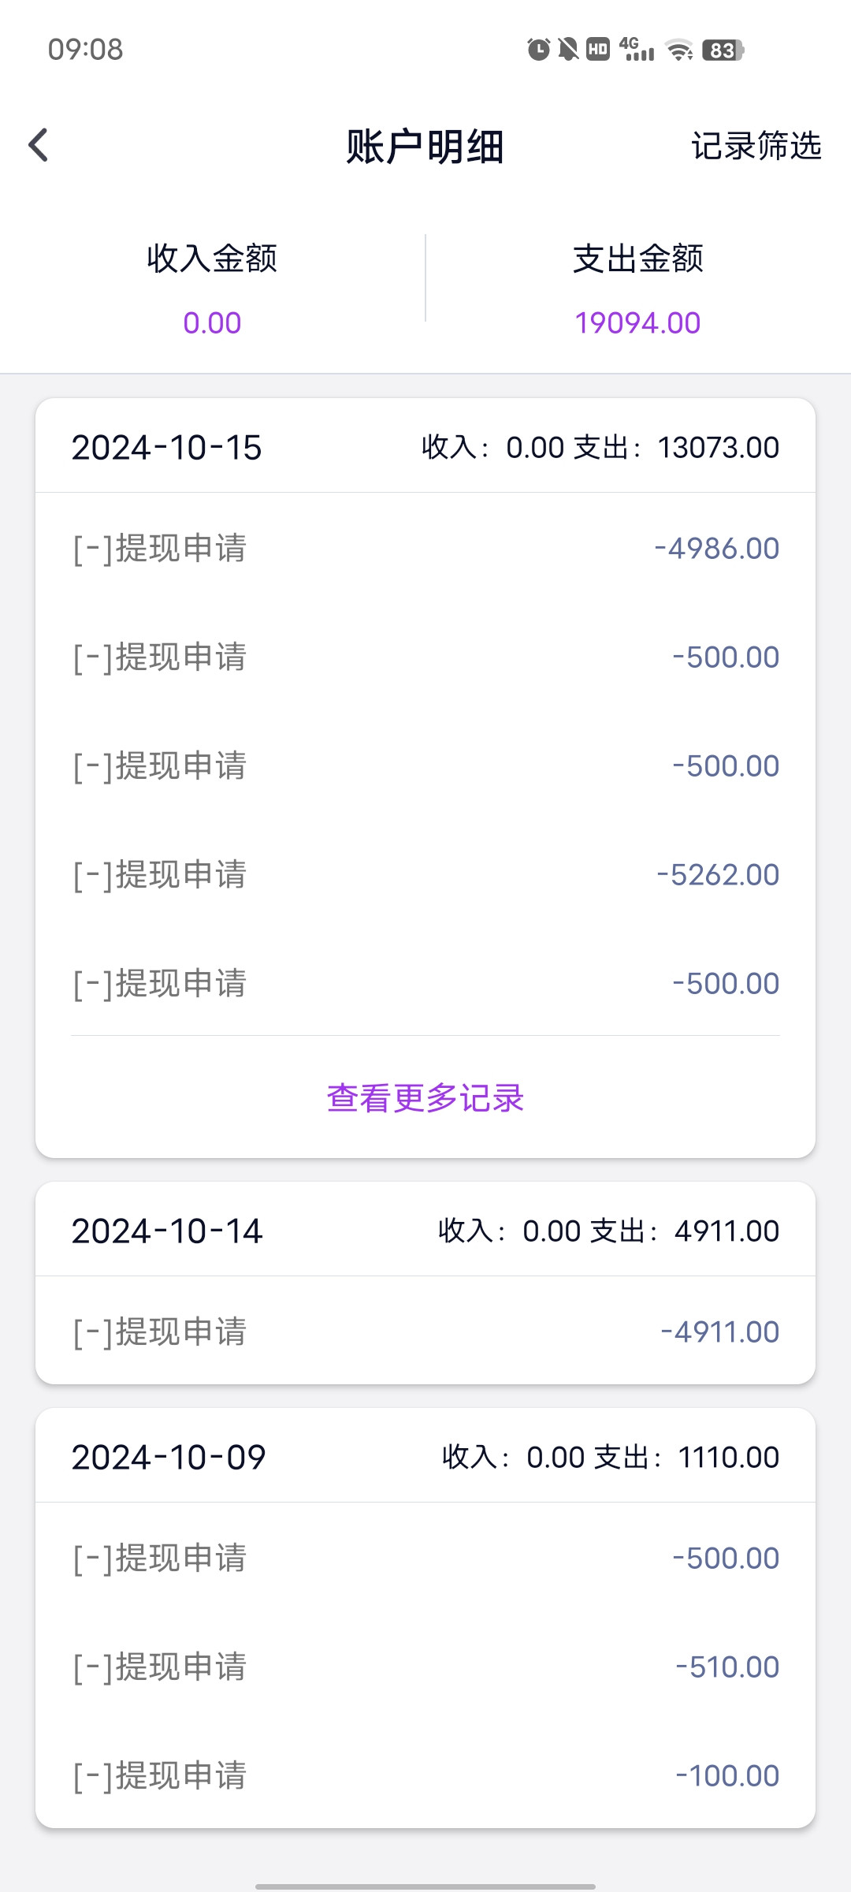Expand 查看更多记录 to show more records
Image resolution: width=851 pixels, height=1892 pixels.
click(x=425, y=1097)
